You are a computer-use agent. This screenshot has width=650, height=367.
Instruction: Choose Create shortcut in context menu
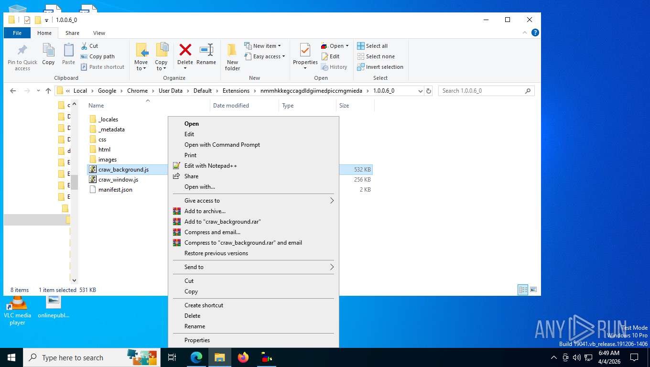(253, 305)
